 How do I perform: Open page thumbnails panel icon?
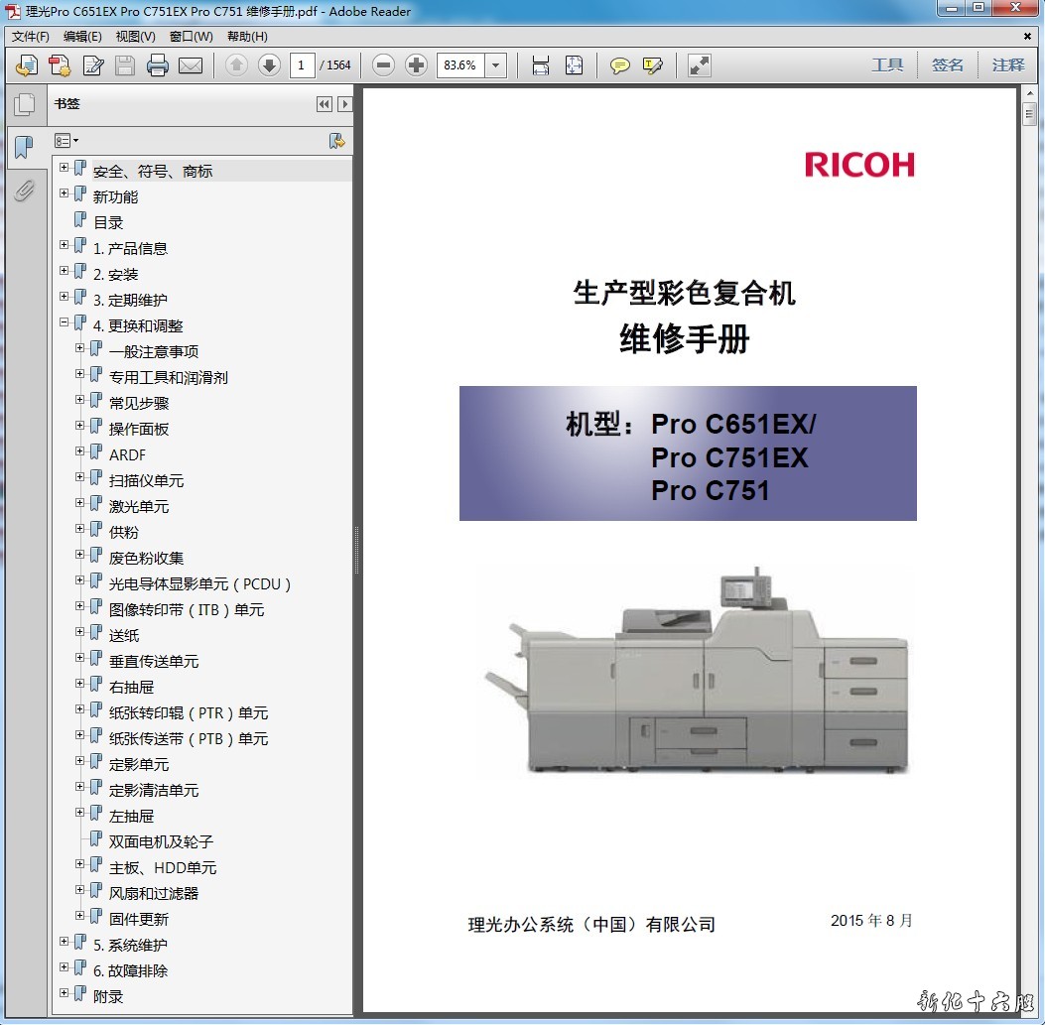coord(24,104)
